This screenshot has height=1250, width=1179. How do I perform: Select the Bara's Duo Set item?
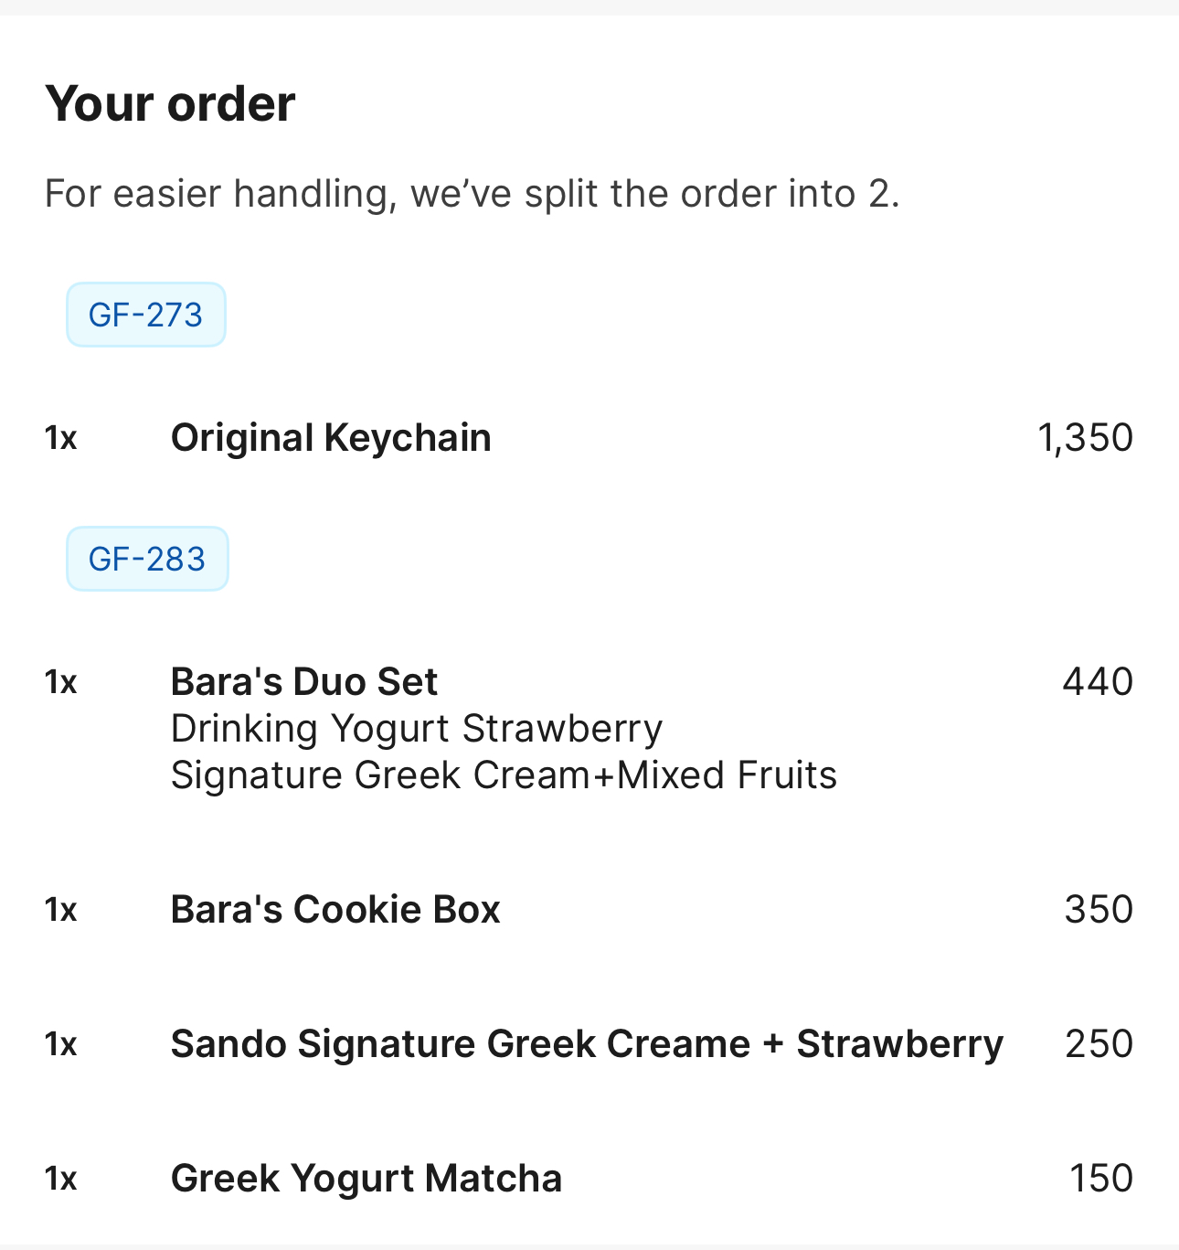[x=304, y=682]
